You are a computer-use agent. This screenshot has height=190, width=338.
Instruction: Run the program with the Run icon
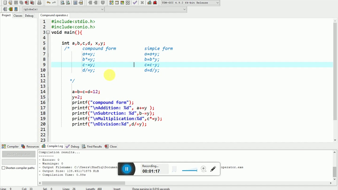tap(117, 3)
